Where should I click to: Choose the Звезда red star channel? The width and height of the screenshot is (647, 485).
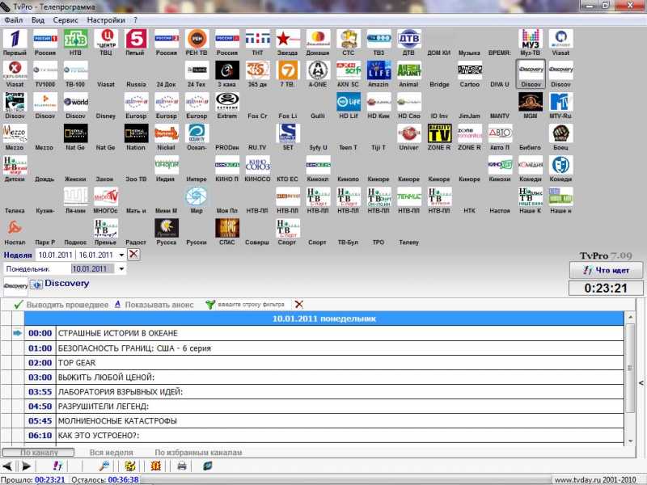[x=288, y=39]
